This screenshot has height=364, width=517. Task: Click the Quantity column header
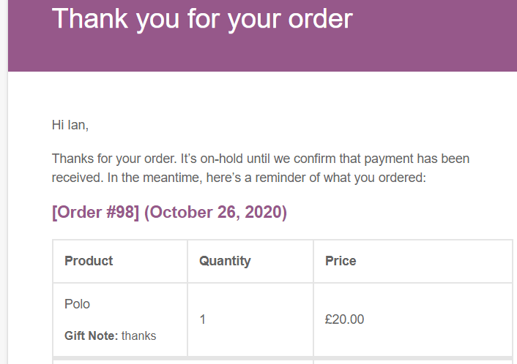coord(225,262)
